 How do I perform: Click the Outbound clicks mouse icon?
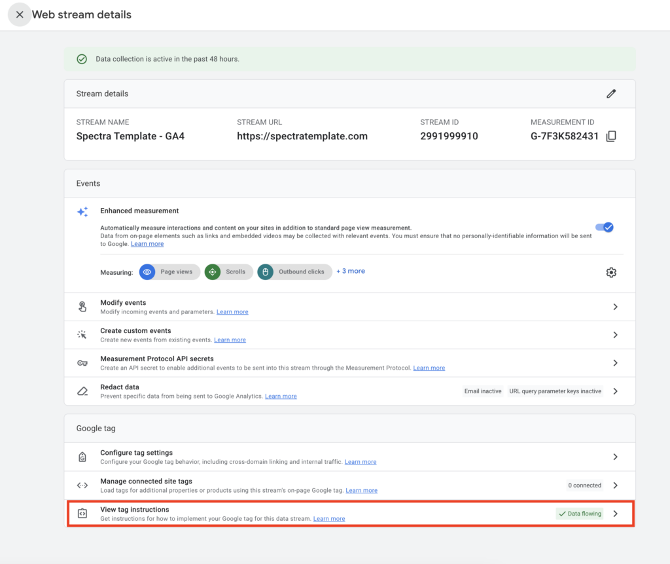pos(266,272)
